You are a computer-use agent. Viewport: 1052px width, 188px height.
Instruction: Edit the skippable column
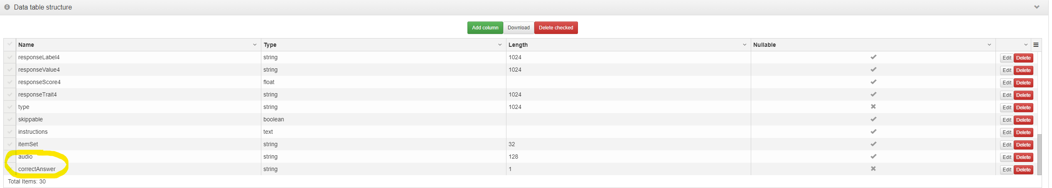click(1007, 120)
